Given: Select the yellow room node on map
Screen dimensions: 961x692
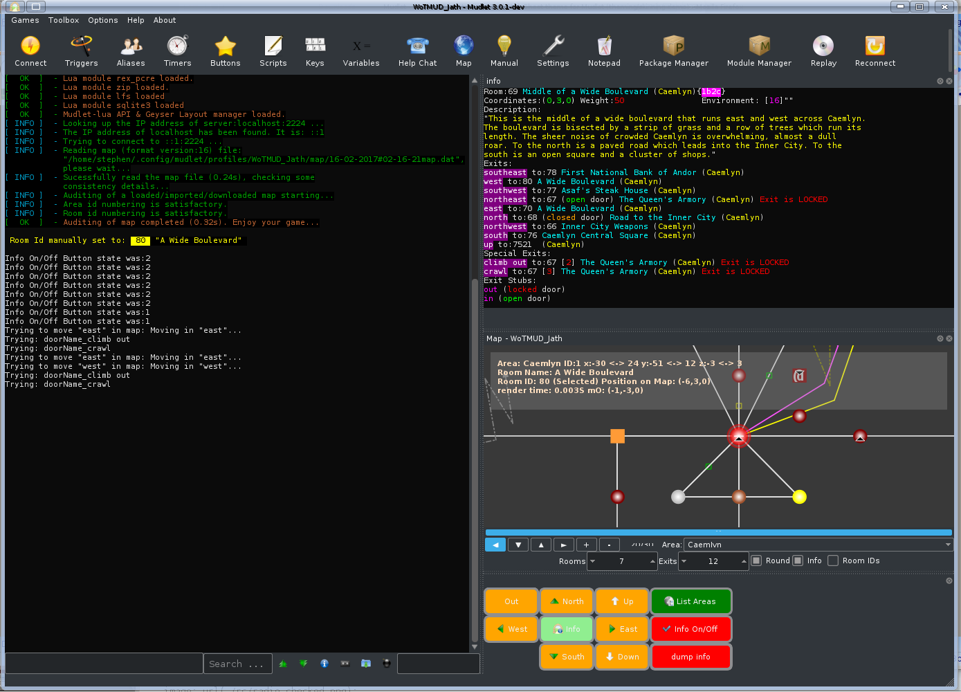Looking at the screenshot, I should click(799, 496).
